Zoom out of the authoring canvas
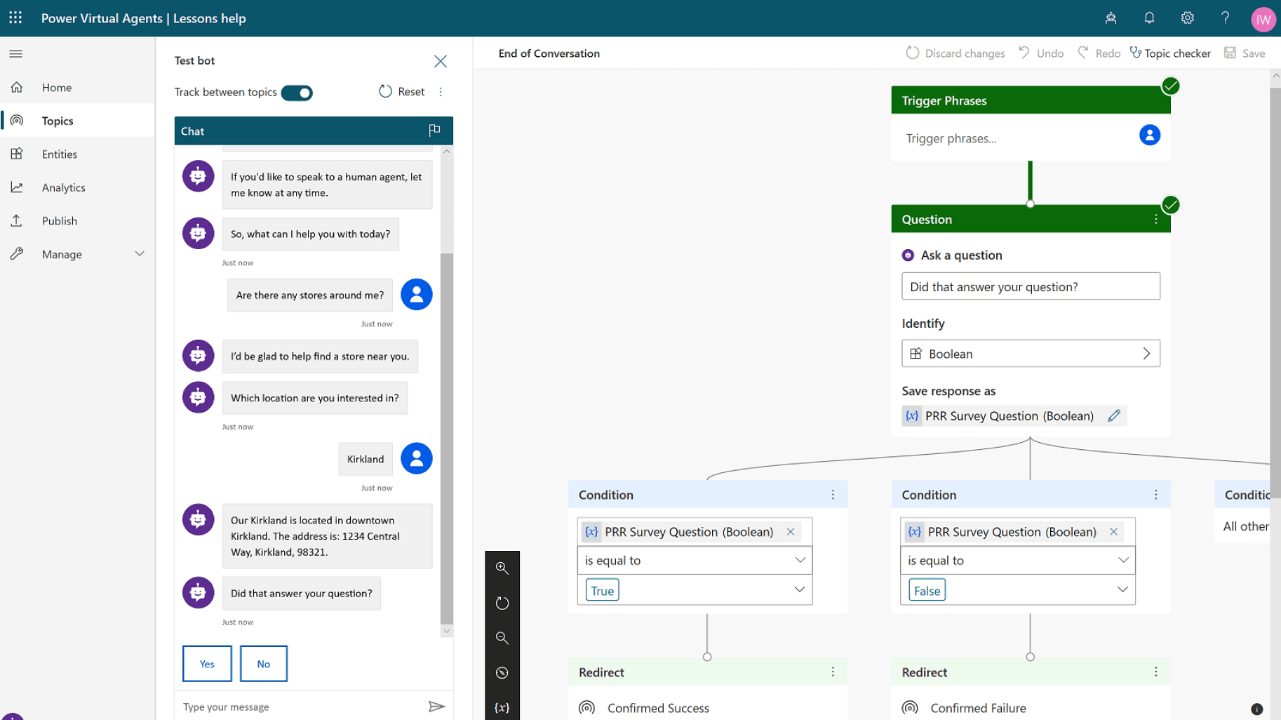1281x720 pixels. [x=502, y=637]
